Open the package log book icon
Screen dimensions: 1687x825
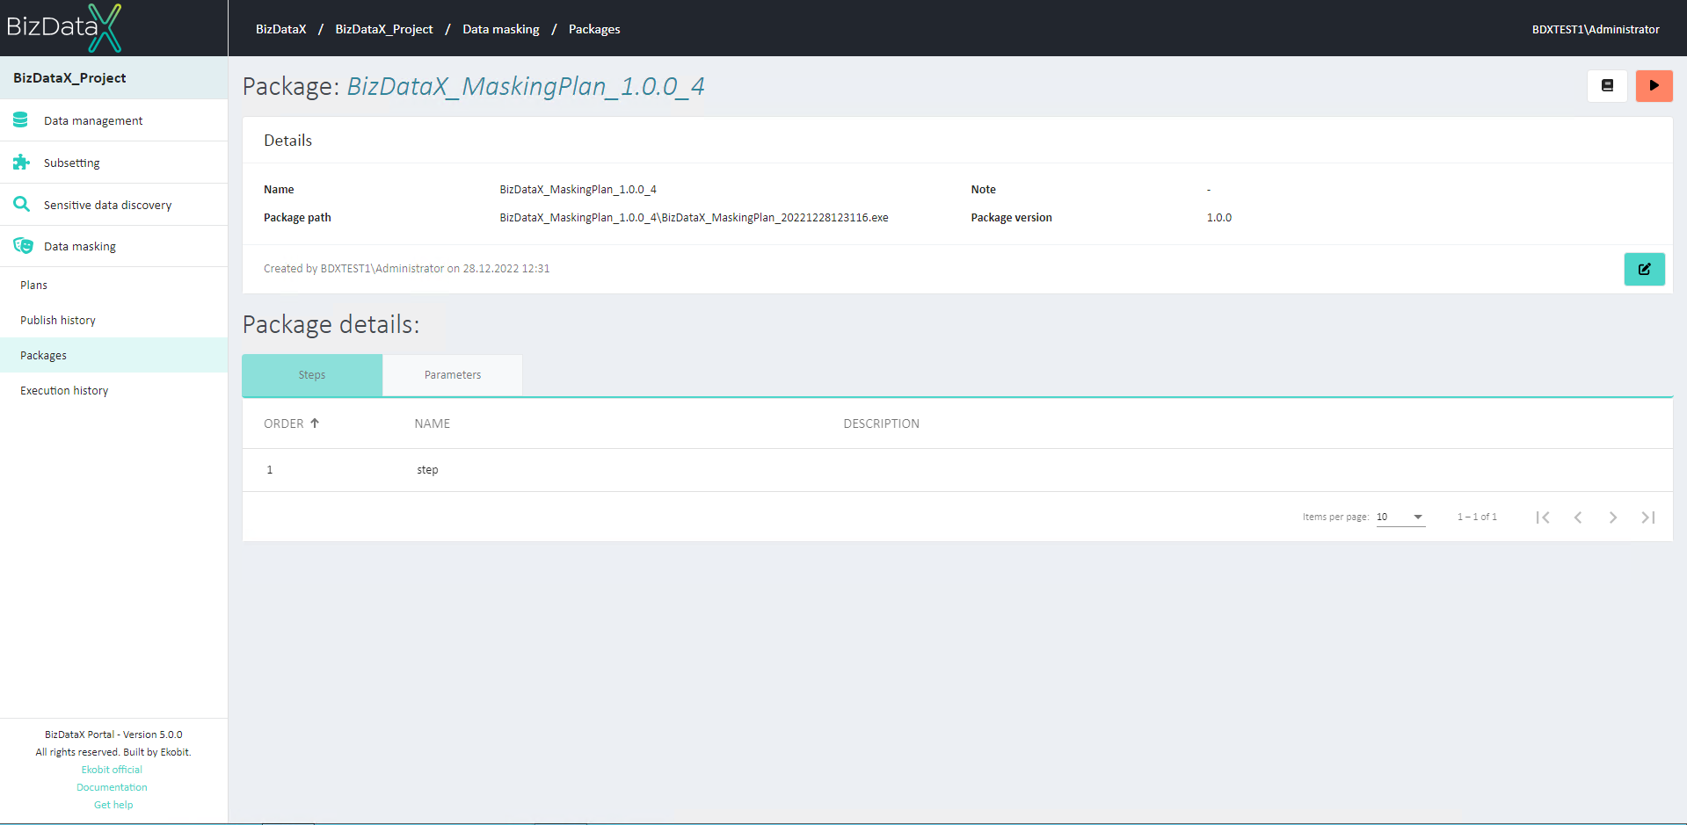[1607, 86]
